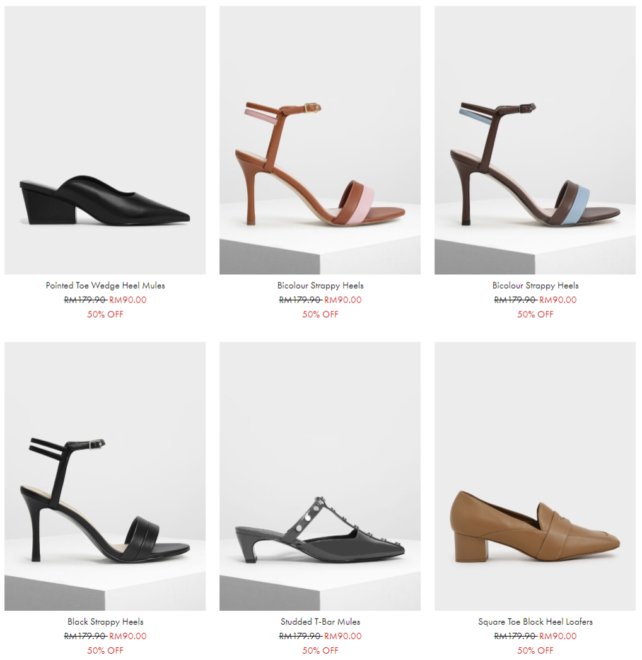The width and height of the screenshot is (642, 660).
Task: Click 50% OFF label under Black Strappy Heels
Action: point(105,651)
